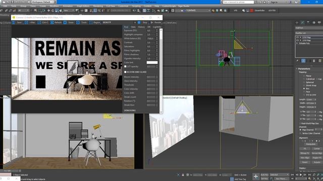
Task: Select the Face mapping radio button
Action: click(x=304, y=92)
